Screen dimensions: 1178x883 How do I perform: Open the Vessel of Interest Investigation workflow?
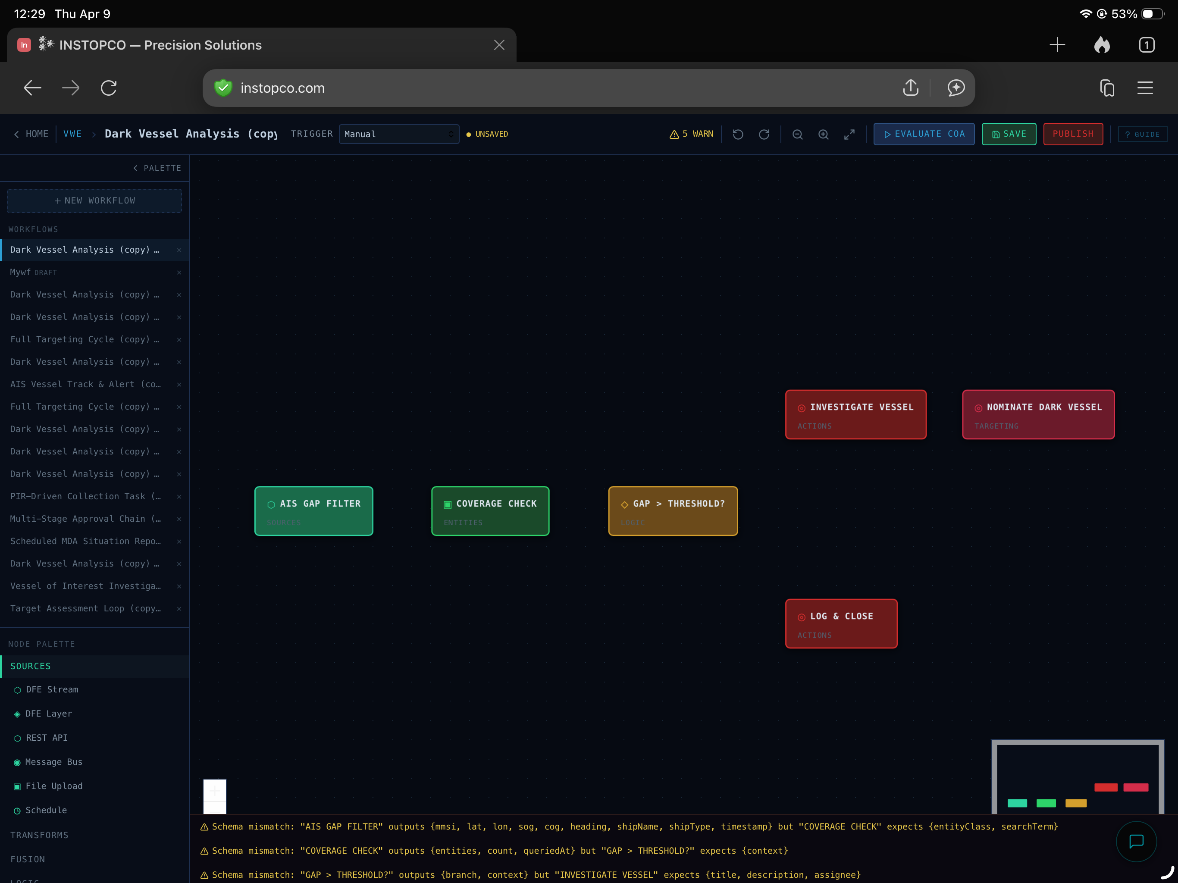pos(94,586)
